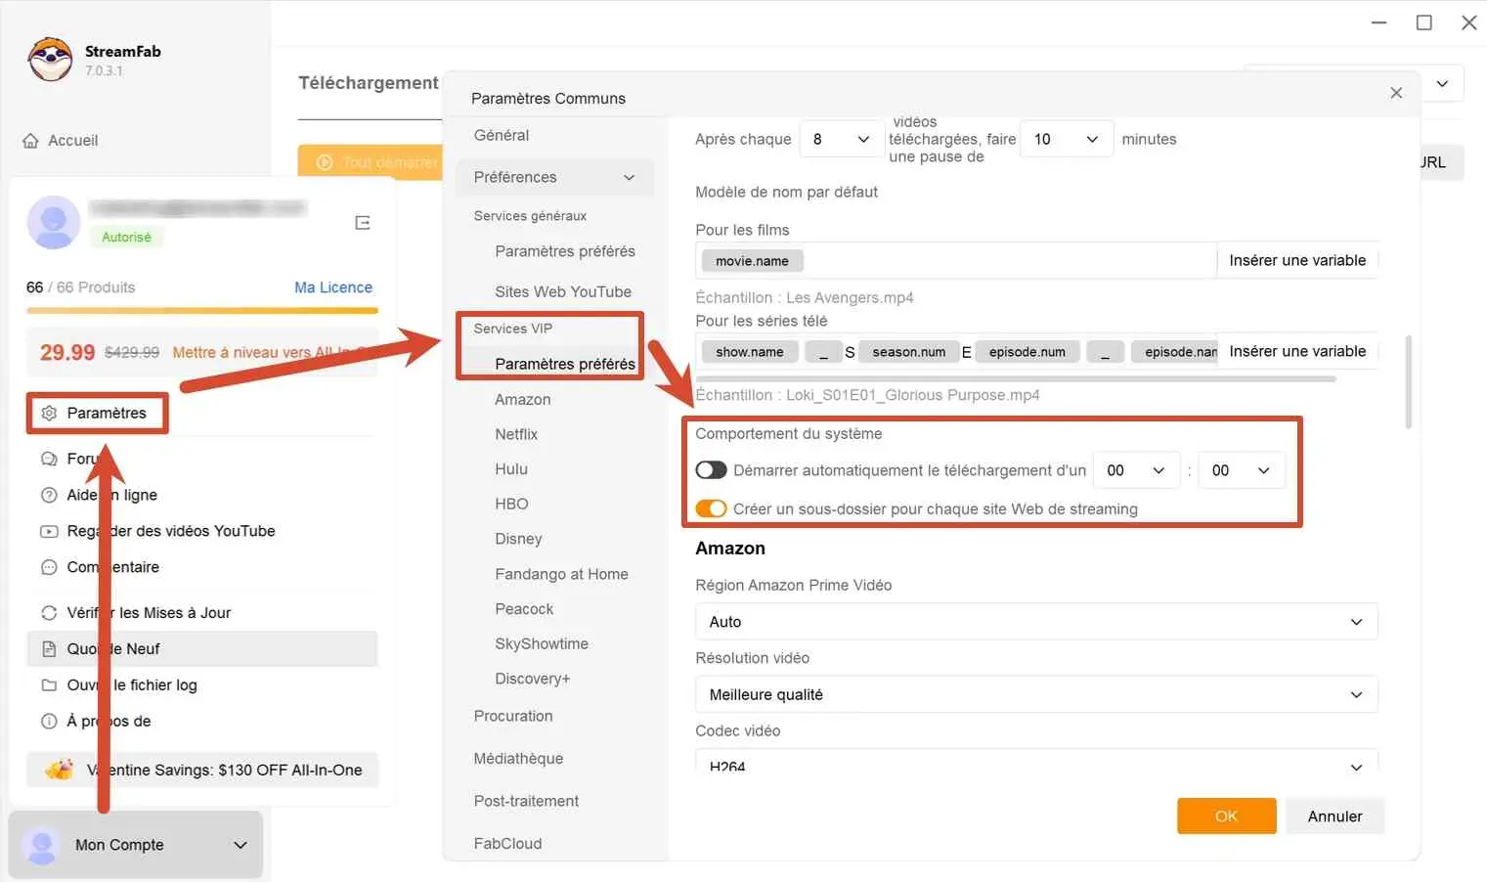The width and height of the screenshot is (1487, 882).
Task: Open Résolution vidéo Meilleure qualité dropdown
Action: (1036, 694)
